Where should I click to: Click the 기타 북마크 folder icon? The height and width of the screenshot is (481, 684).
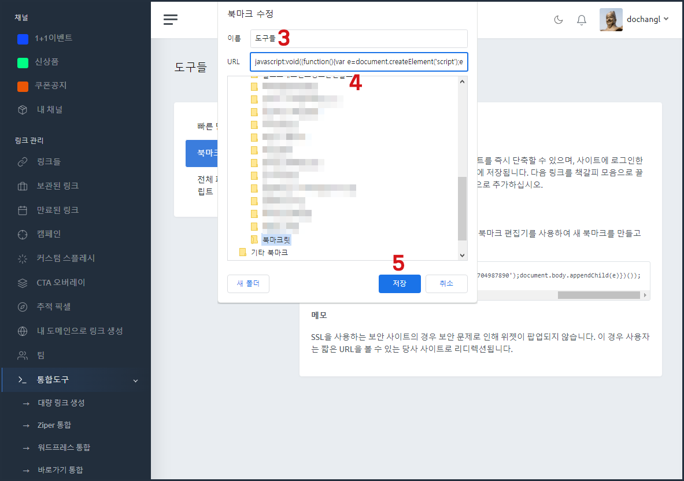coord(243,252)
